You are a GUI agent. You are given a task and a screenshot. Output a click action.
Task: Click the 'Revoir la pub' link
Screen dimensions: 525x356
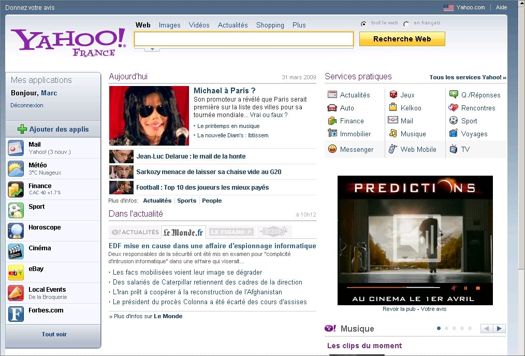pyautogui.click(x=399, y=309)
